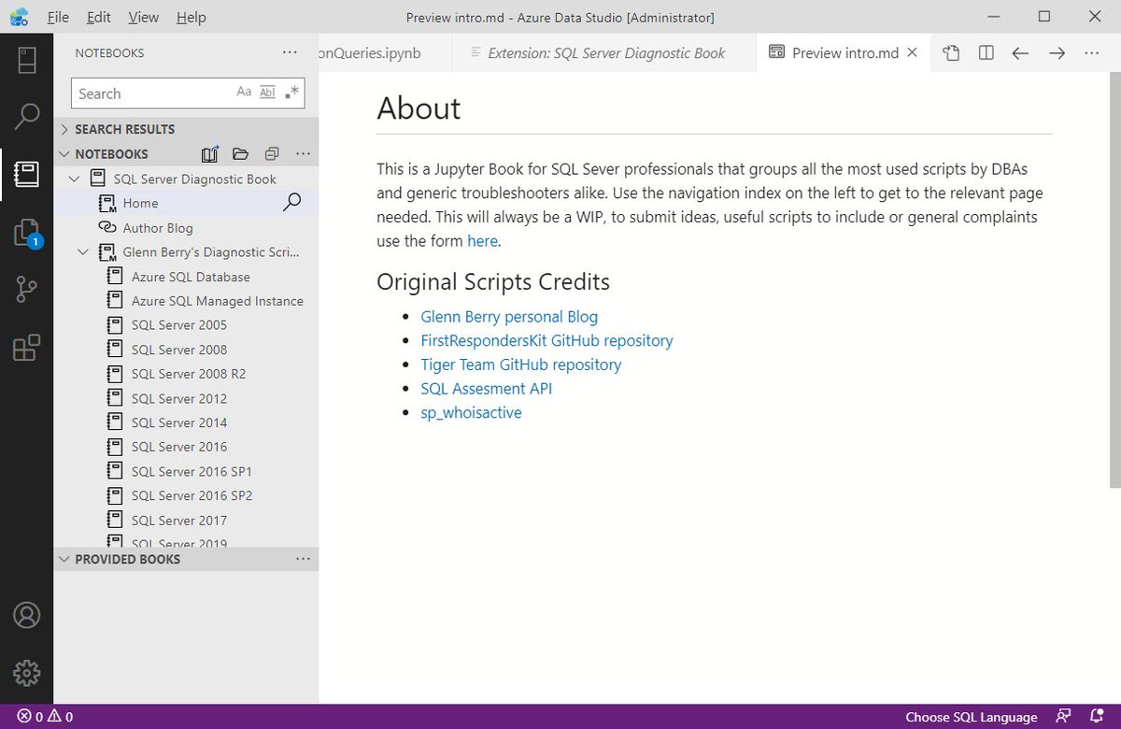Click the errors indicator in status bar

pos(30,717)
